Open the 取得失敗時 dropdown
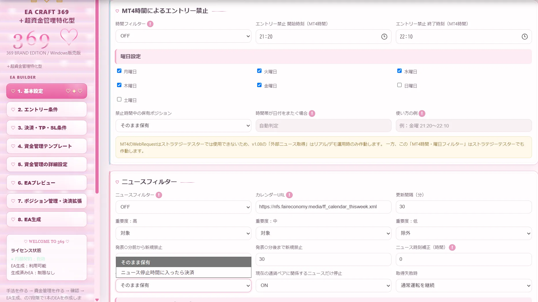 [464, 285]
